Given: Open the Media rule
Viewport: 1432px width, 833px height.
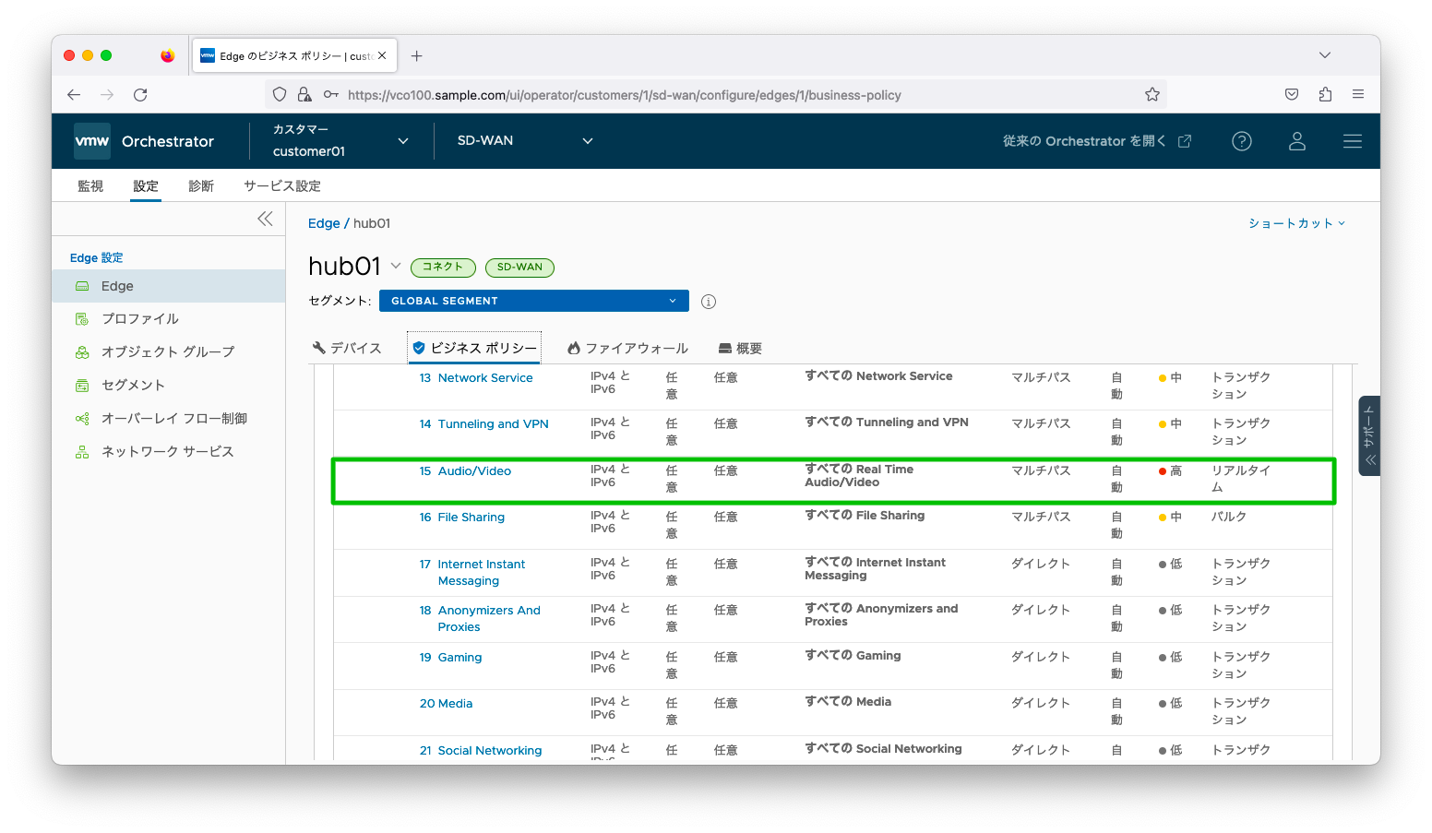Looking at the screenshot, I should (455, 704).
